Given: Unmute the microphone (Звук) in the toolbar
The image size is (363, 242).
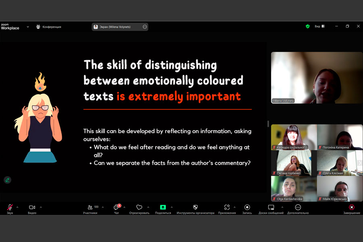Looking at the screenshot, I should point(10,207).
